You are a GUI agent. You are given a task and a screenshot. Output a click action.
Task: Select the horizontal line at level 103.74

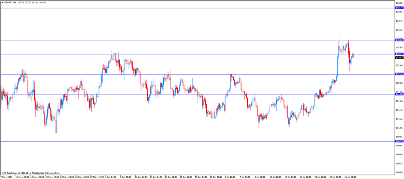coord(198,8)
